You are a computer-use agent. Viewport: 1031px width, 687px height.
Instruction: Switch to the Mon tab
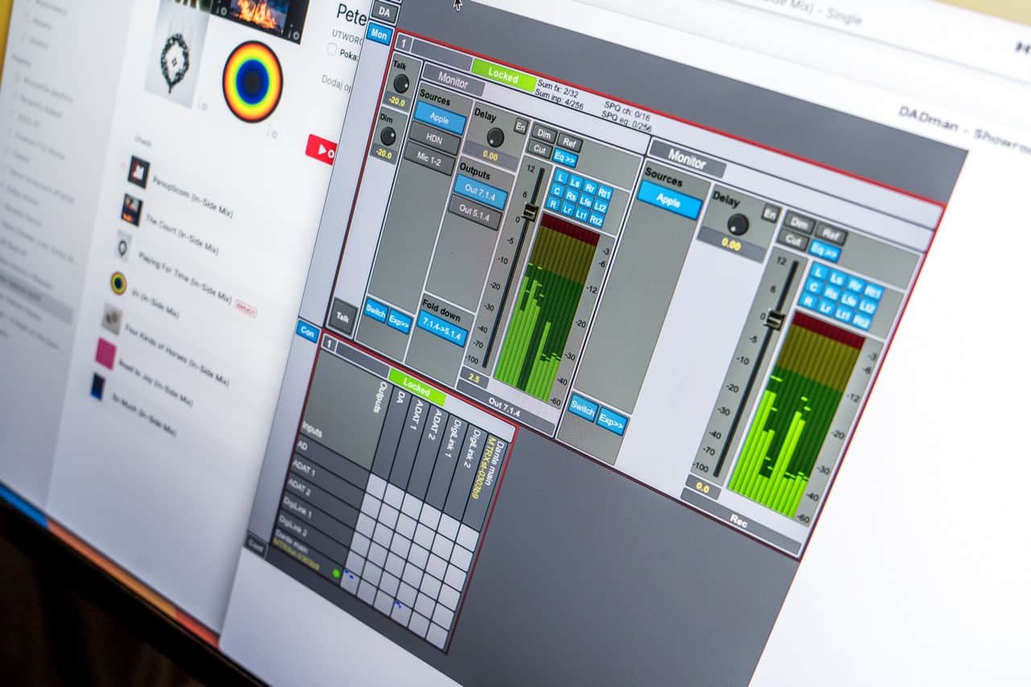379,34
